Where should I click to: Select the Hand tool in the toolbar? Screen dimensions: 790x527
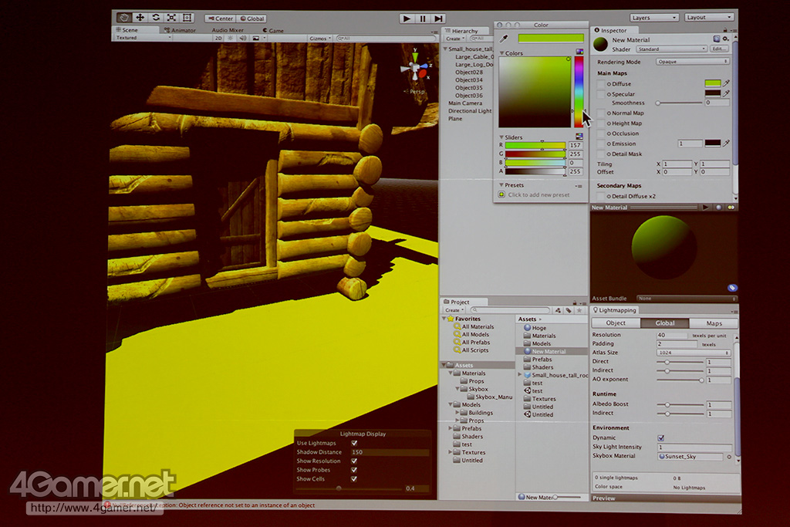124,18
